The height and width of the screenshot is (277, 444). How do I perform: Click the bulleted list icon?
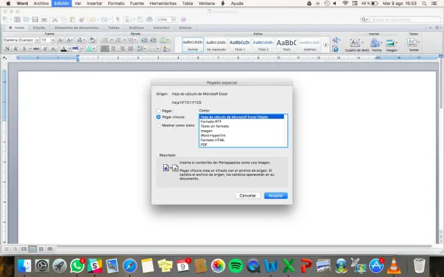[105, 40]
